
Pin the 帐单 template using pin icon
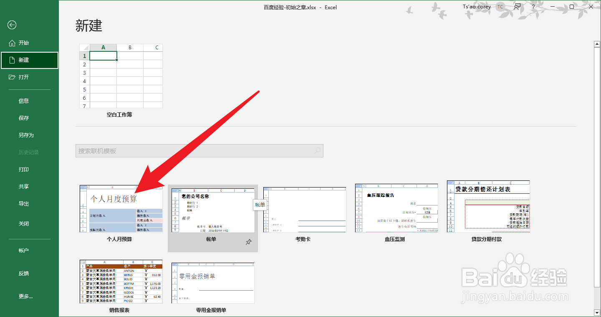coord(248,242)
